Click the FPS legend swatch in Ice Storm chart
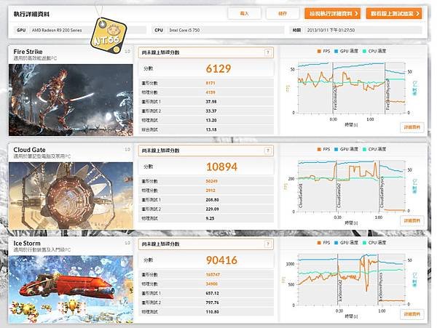This screenshot has width=437, height=328. pyautogui.click(x=319, y=243)
